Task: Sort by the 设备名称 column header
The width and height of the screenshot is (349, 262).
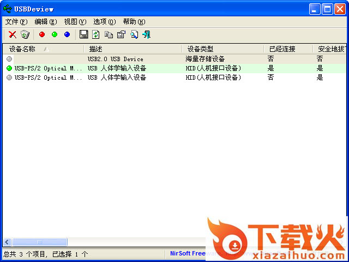Action: point(44,49)
